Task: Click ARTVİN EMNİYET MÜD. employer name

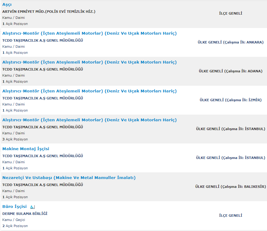Action: coord(49,12)
